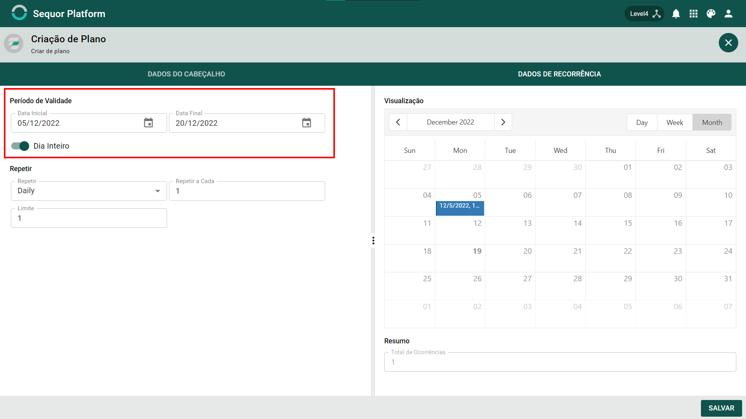Click the Mon column header
The image size is (746, 419).
(460, 151)
